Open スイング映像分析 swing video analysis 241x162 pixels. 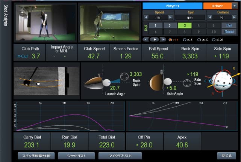pos(36,155)
